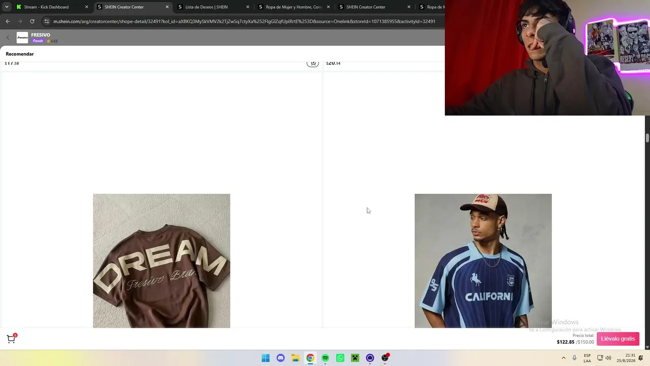This screenshot has width=650, height=366.
Task: Open the notification bell icon
Action: pyautogui.click(x=641, y=358)
